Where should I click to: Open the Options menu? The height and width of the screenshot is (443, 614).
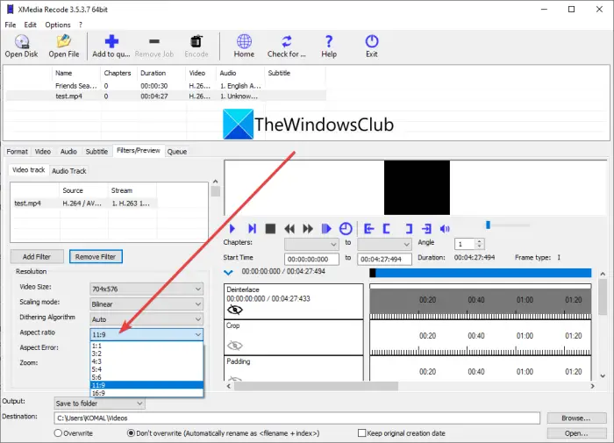[x=58, y=25]
